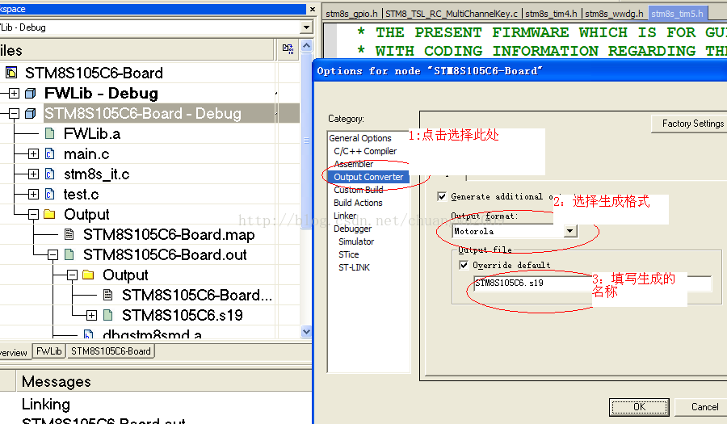Screen dimensions: 727x424
Task: Click the FWLib - Debug project cube icon
Action: click(30, 94)
